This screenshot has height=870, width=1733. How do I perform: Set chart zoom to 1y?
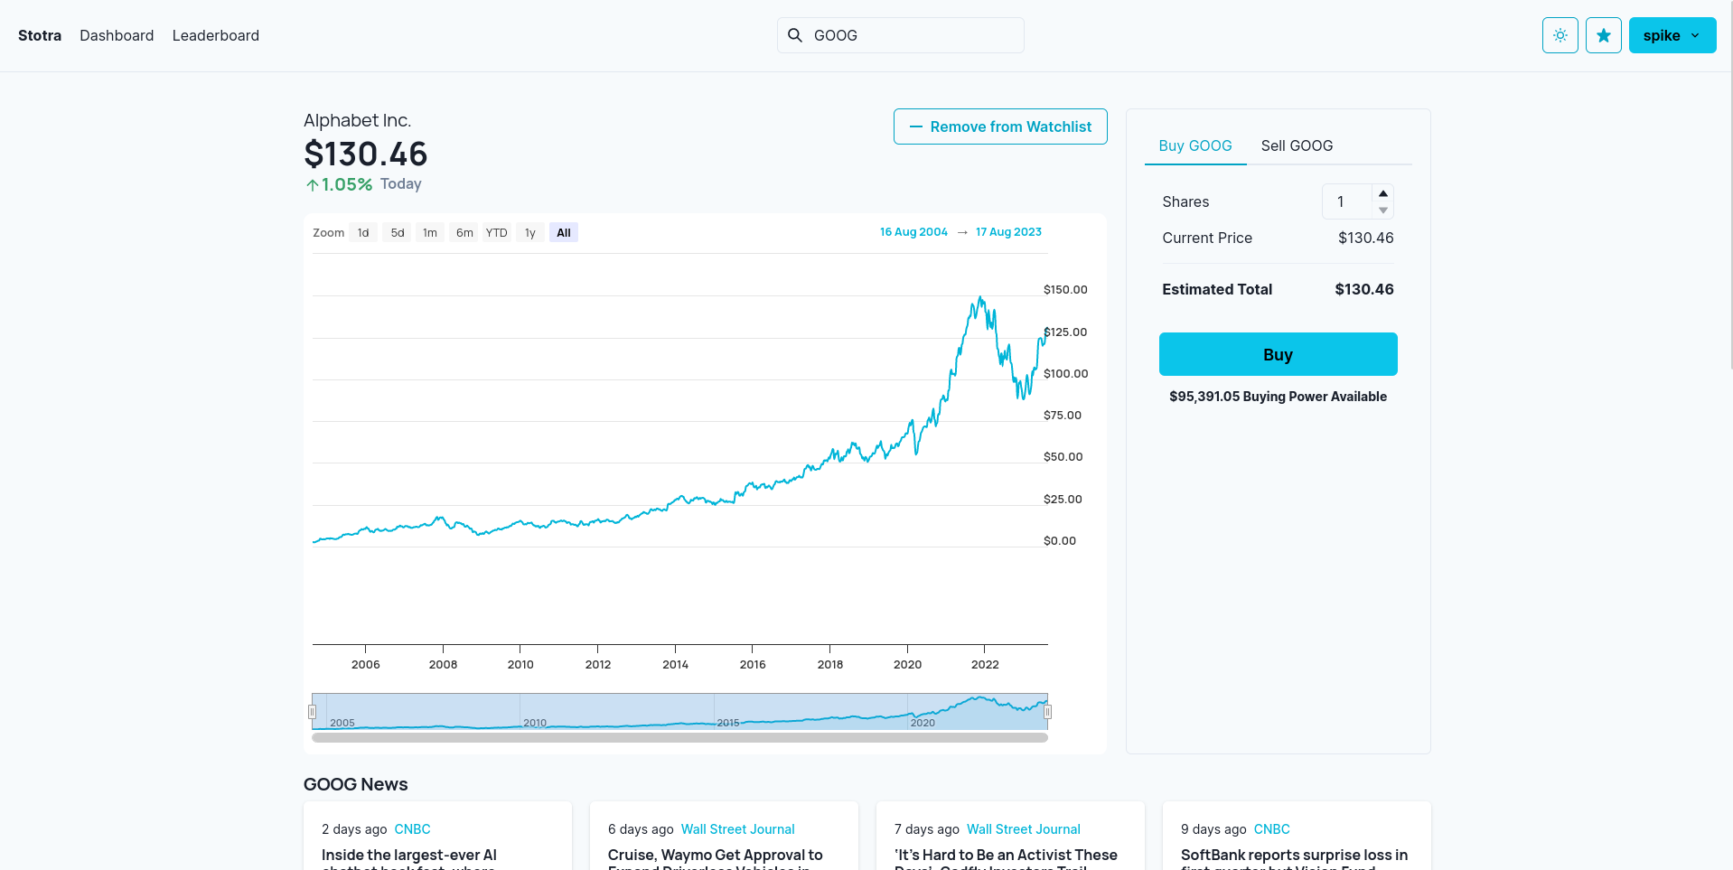point(530,232)
